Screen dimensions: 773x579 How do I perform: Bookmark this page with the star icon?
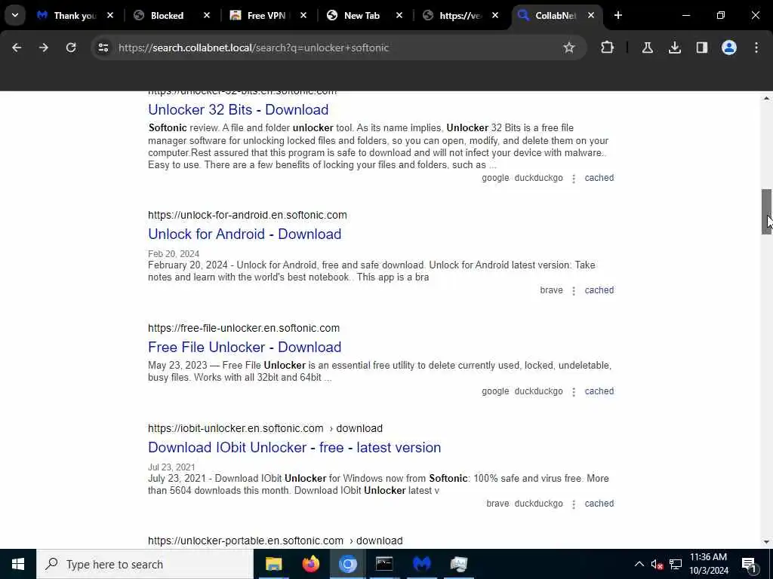pos(569,47)
